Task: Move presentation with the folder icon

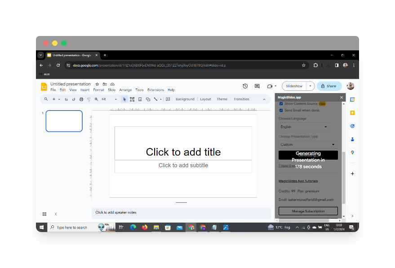Action: click(105, 84)
